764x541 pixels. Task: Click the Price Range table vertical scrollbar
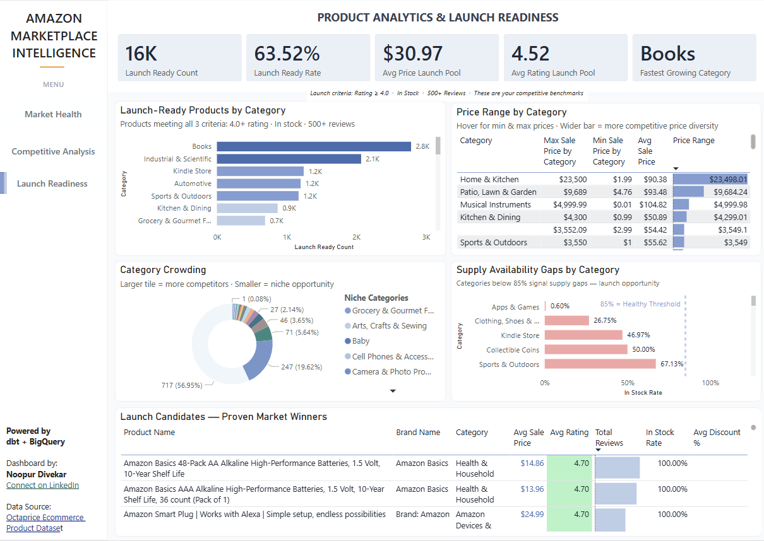point(753,141)
